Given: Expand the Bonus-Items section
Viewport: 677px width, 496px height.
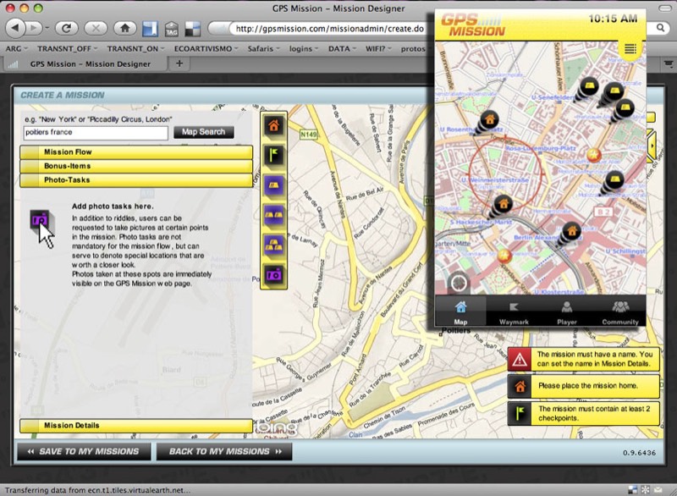Looking at the screenshot, I should (136, 166).
